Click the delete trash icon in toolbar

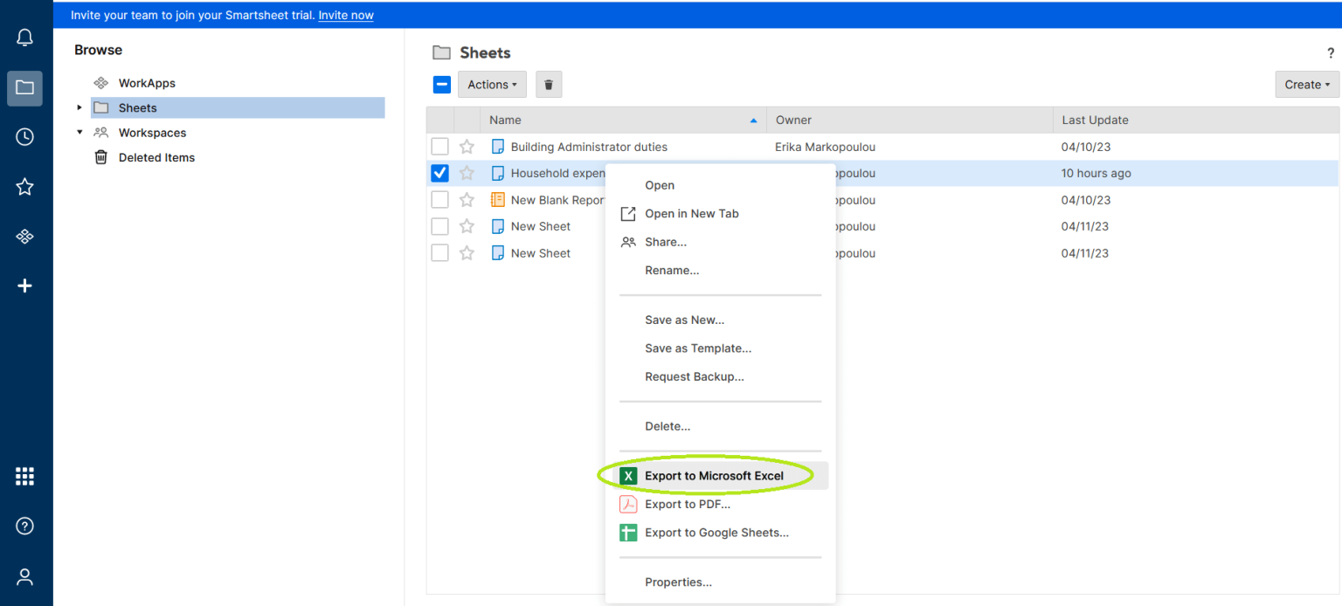548,84
